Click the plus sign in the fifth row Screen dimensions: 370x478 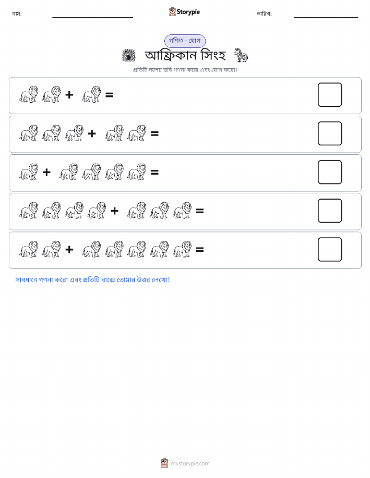pyautogui.click(x=69, y=250)
